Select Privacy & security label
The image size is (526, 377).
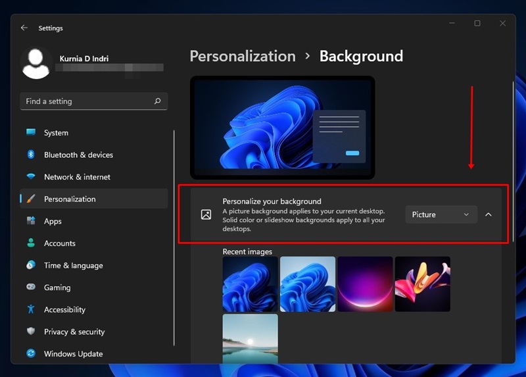pos(74,332)
